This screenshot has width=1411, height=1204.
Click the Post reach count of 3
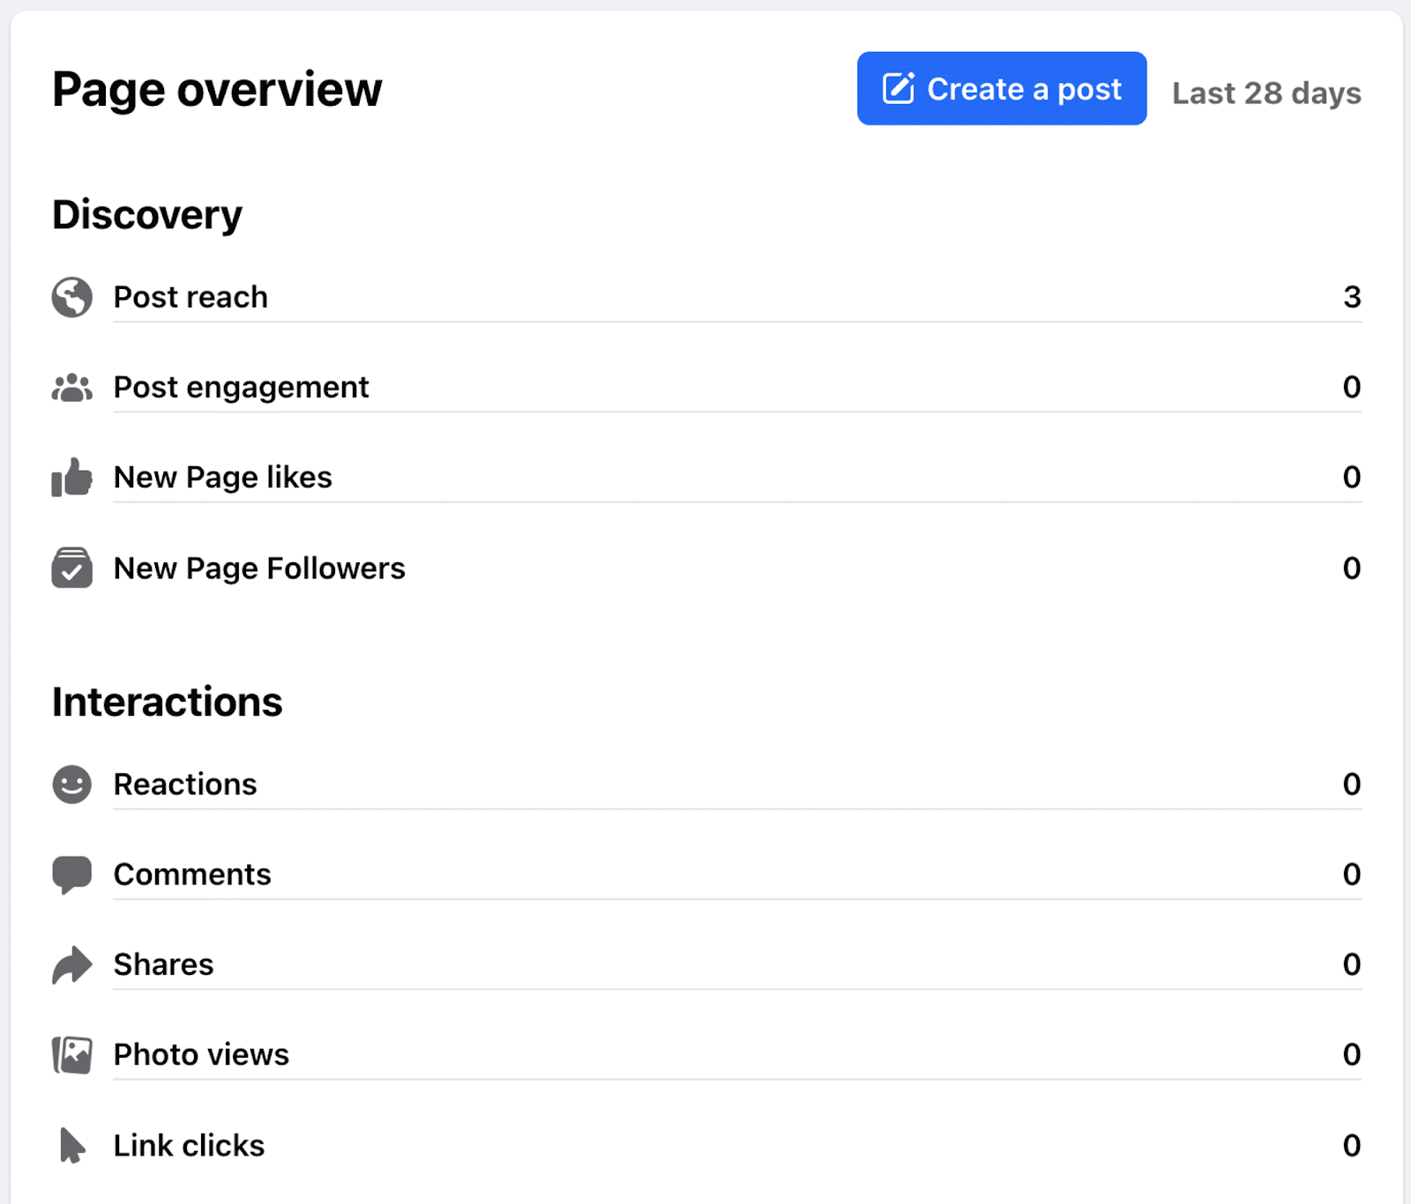tap(1353, 297)
